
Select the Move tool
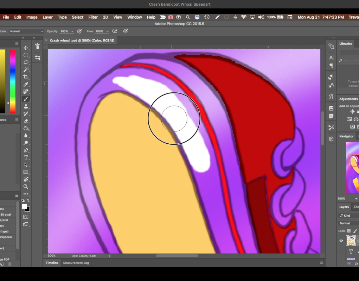(26, 48)
